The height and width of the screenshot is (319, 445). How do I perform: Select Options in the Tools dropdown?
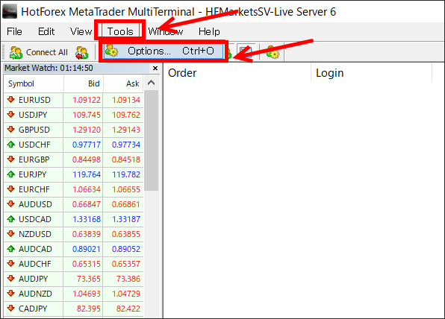point(164,51)
